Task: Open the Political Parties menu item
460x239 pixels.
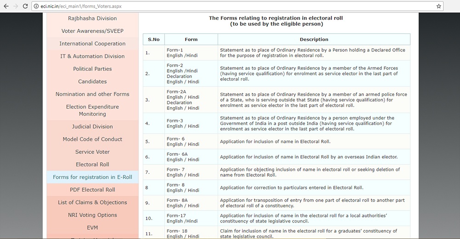Action: [92, 69]
